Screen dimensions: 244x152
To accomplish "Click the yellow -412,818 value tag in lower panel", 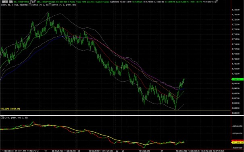I will click(238, 142).
